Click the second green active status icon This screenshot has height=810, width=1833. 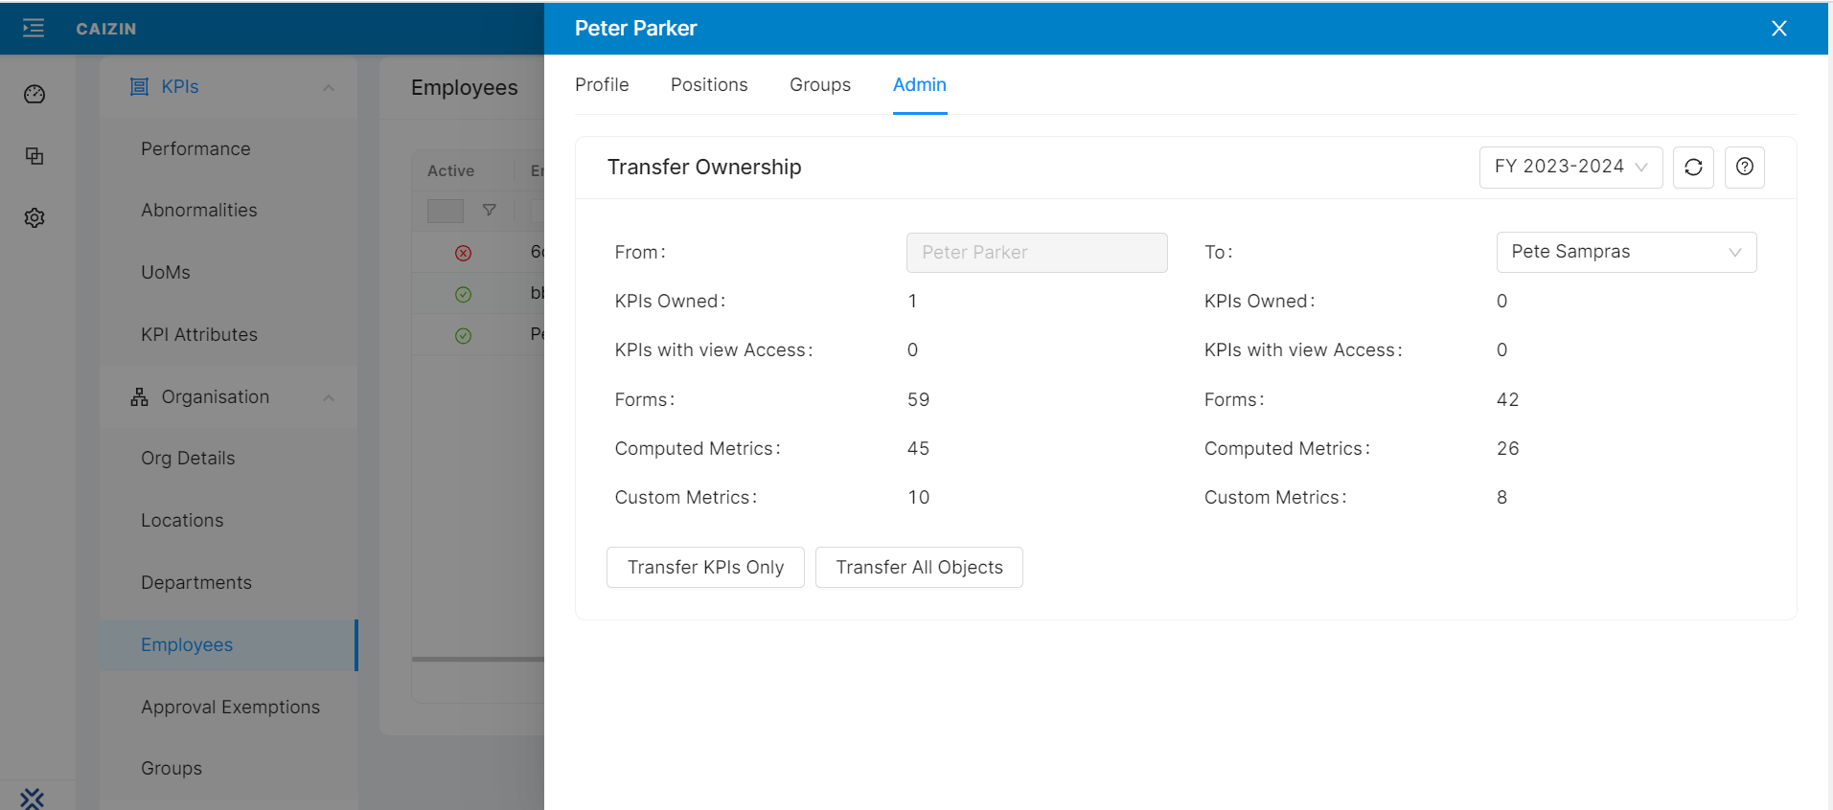point(463,336)
